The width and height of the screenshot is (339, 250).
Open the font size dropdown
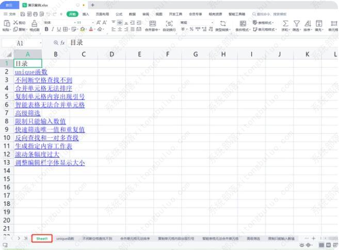(x=85, y=23)
